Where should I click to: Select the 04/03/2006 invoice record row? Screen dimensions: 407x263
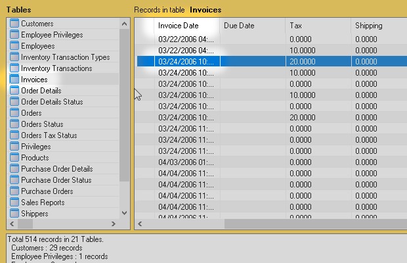click(x=186, y=162)
